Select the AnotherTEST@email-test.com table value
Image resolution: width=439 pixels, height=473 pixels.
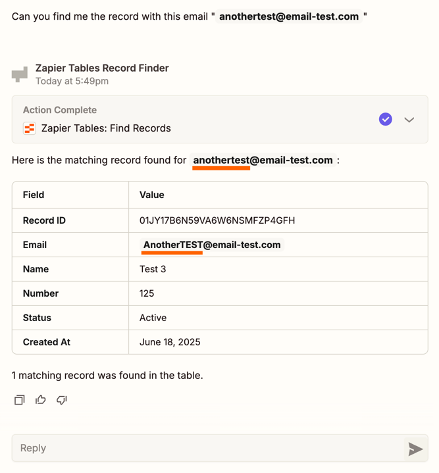point(212,245)
